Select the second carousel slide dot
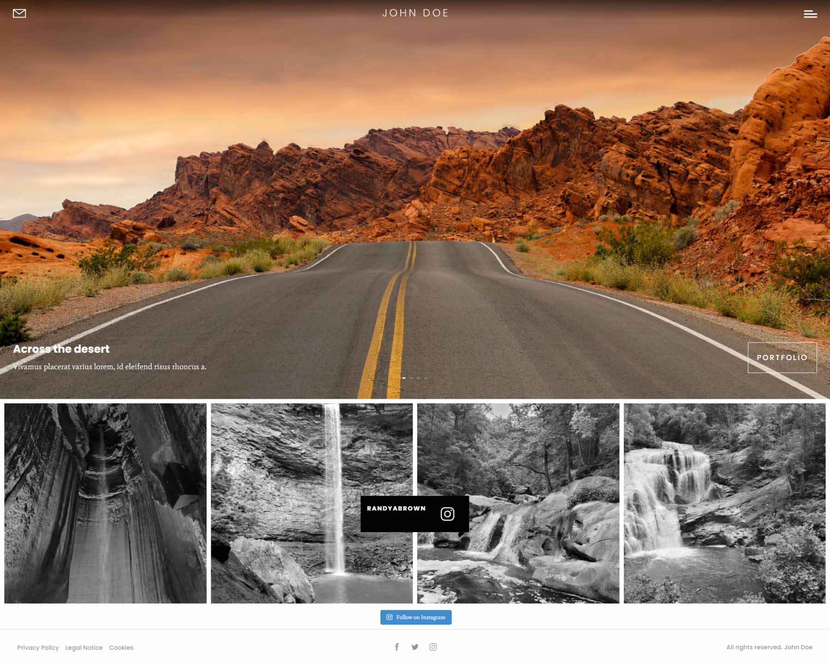830x664 pixels. (x=411, y=378)
